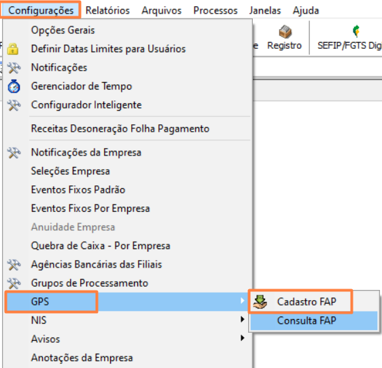Click the tools icon beside Configurador Inteligente
The image size is (382, 368).
(x=14, y=105)
